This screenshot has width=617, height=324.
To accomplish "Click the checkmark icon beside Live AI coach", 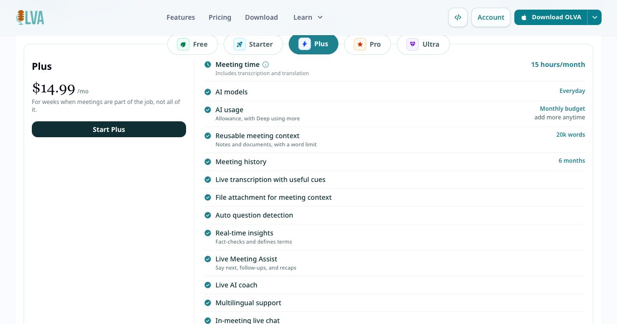I will [208, 285].
